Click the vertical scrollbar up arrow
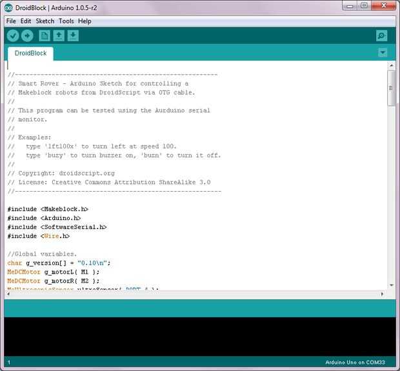400x371 pixels. point(392,66)
